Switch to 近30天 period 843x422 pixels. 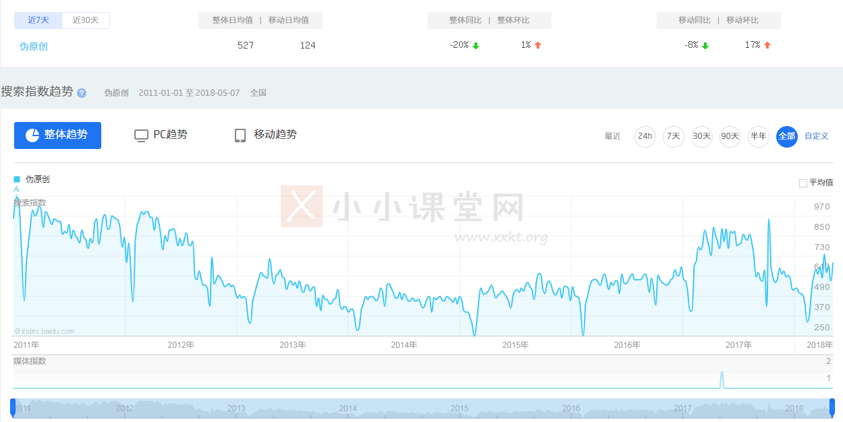click(x=86, y=20)
